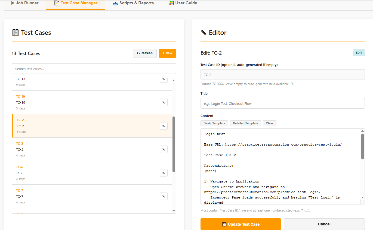This screenshot has height=230, width=373.
Task: Click the Title input field
Action: pos(283,103)
